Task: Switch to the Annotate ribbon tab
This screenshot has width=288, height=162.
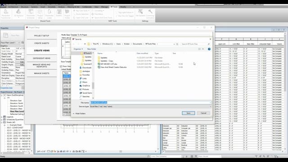Action: [52, 7]
